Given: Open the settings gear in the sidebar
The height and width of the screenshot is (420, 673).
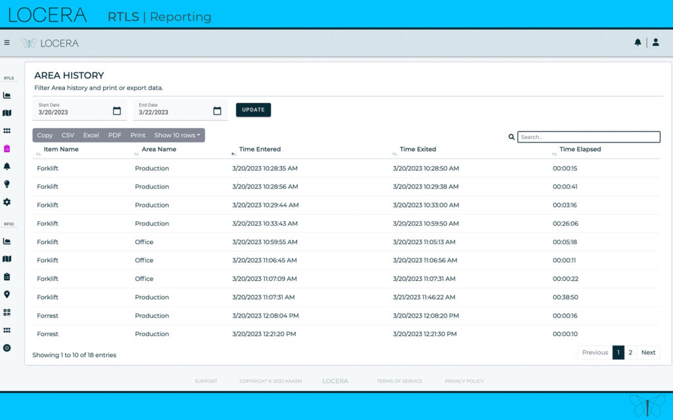Looking at the screenshot, I should (9, 203).
